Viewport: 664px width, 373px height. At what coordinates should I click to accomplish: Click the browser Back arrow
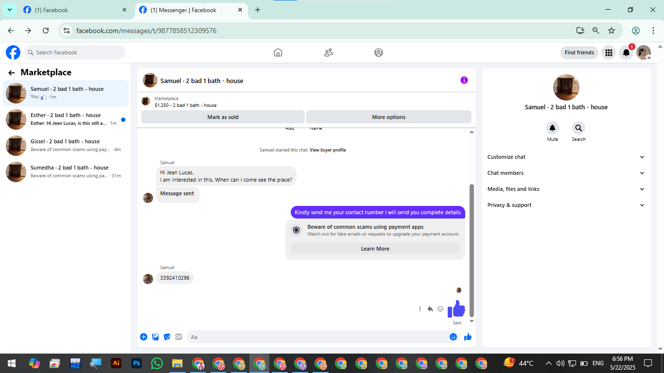tap(11, 31)
